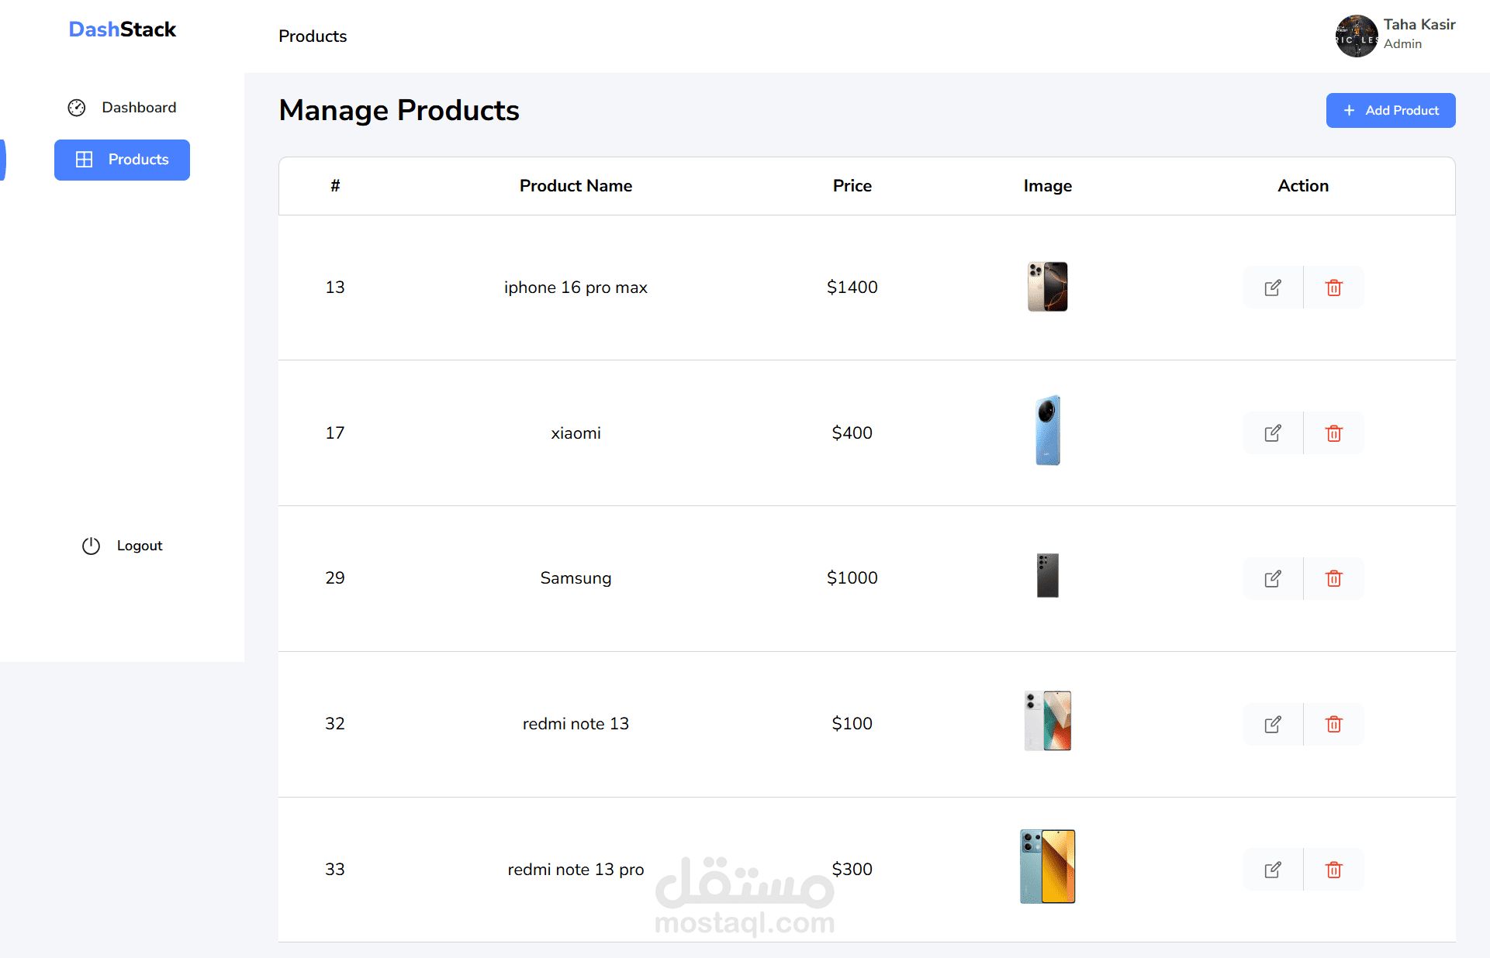This screenshot has height=958, width=1490.
Task: View the redmi note 13 image thumbnail
Action: (x=1048, y=721)
